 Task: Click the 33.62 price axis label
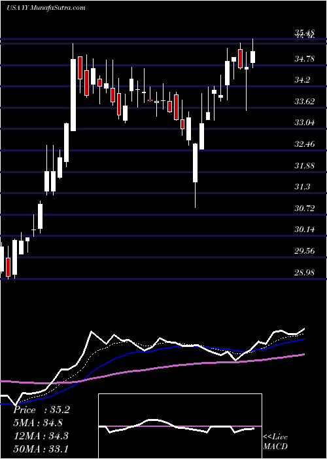pos(305,102)
